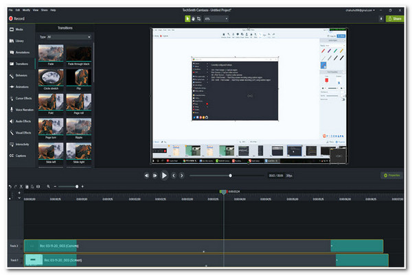Open the Media tab
This screenshot has width=412, height=275.
click(x=16, y=29)
